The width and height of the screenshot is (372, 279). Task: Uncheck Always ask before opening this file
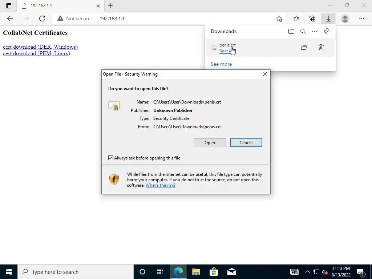point(110,158)
